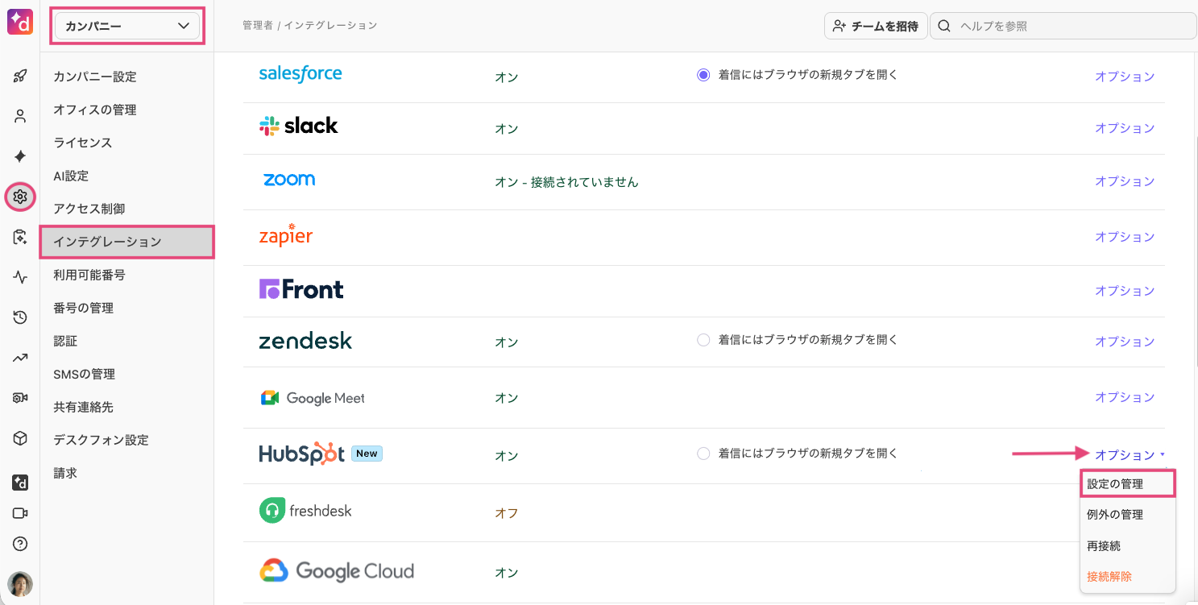
Task: Open the user profile avatar
Action: click(x=20, y=584)
